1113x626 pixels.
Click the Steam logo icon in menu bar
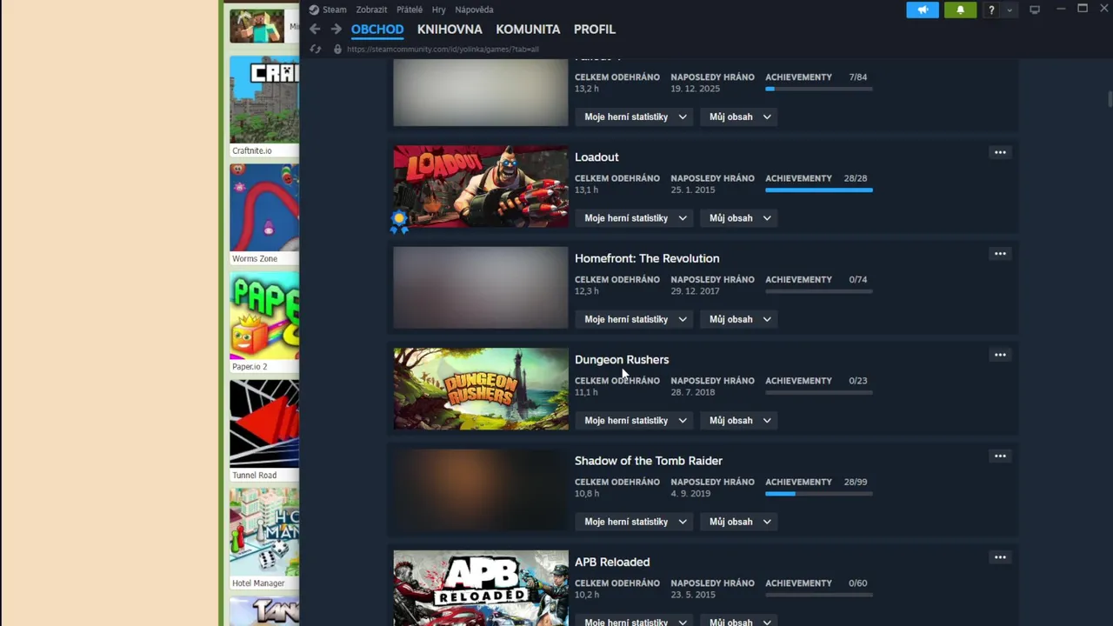314,10
